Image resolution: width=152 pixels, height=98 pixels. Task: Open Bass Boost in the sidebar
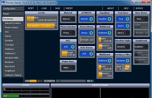(13, 66)
